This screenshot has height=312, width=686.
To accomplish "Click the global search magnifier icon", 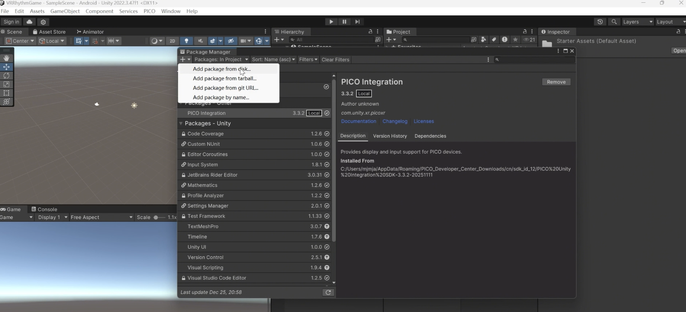I will pos(614,22).
